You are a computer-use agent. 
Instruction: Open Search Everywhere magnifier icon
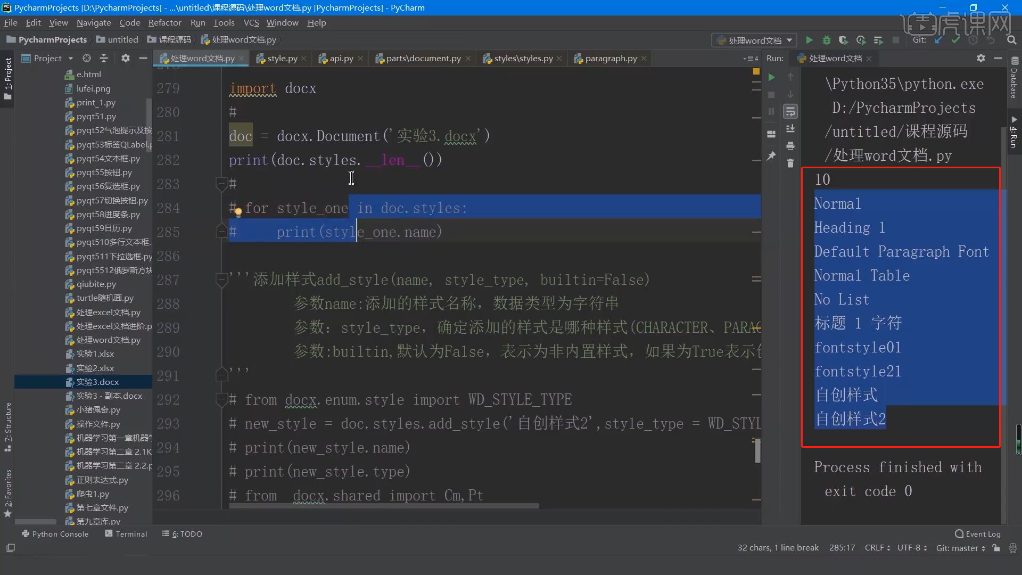(x=1011, y=40)
